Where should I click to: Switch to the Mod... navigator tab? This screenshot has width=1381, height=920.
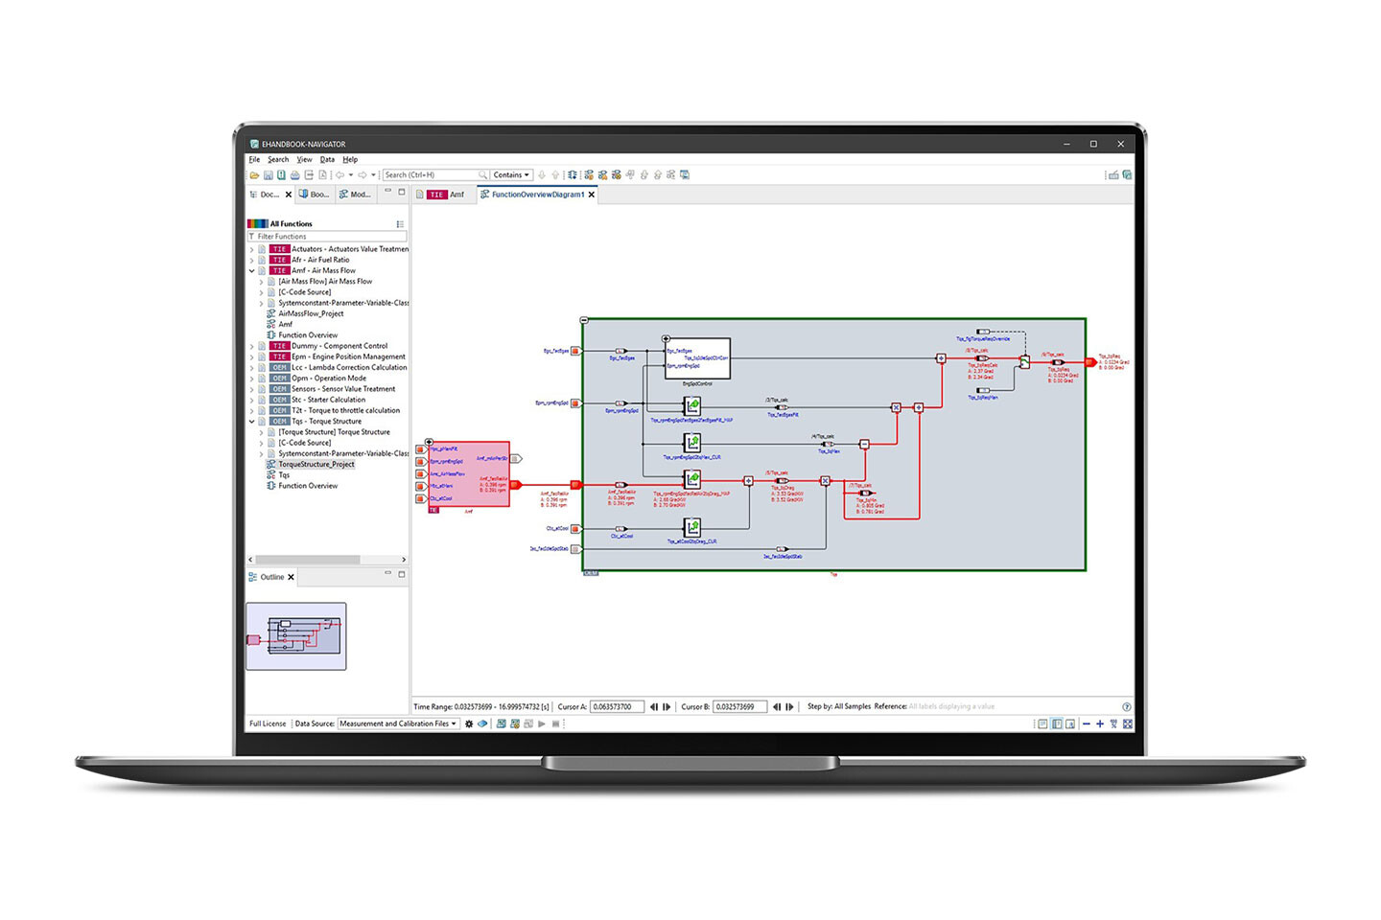point(356,195)
